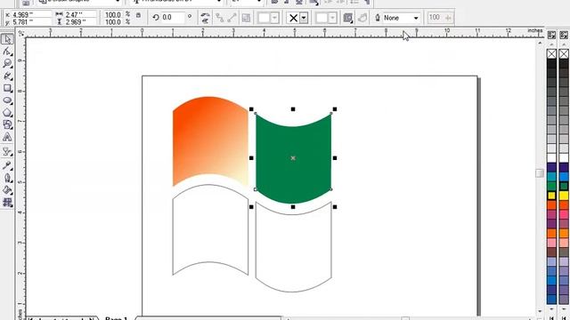Open the Outline tool flyout
This screenshot has height=320, width=570.
[x=7, y=178]
